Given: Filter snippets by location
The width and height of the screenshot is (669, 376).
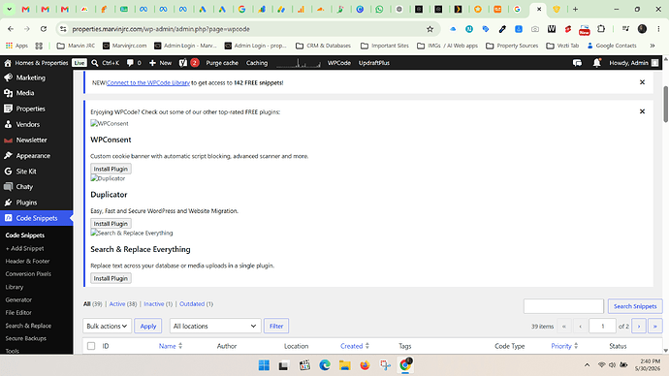Looking at the screenshot, I should 276,327.
